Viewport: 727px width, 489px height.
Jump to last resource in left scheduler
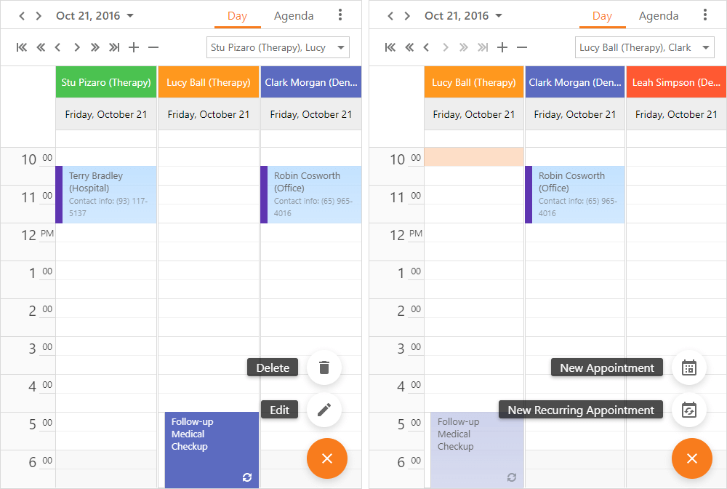coord(114,47)
